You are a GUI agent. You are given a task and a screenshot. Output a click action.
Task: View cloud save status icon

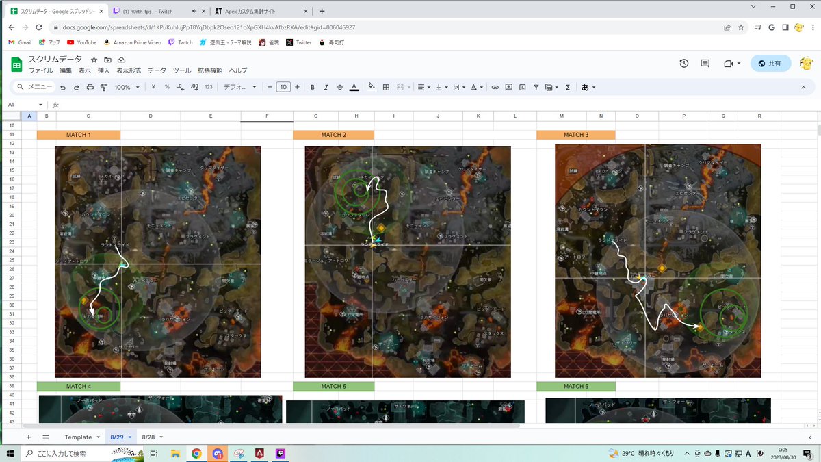click(121, 60)
